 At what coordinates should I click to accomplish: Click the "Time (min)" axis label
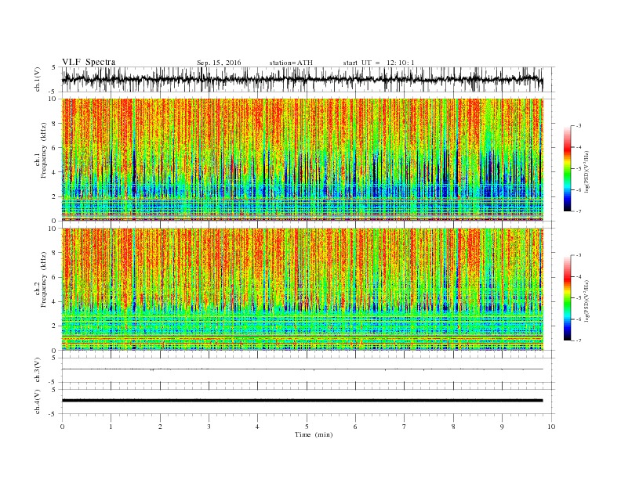314,434
